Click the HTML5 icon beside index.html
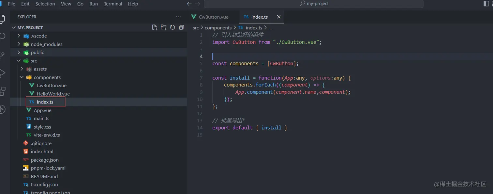 pyautogui.click(x=26, y=152)
